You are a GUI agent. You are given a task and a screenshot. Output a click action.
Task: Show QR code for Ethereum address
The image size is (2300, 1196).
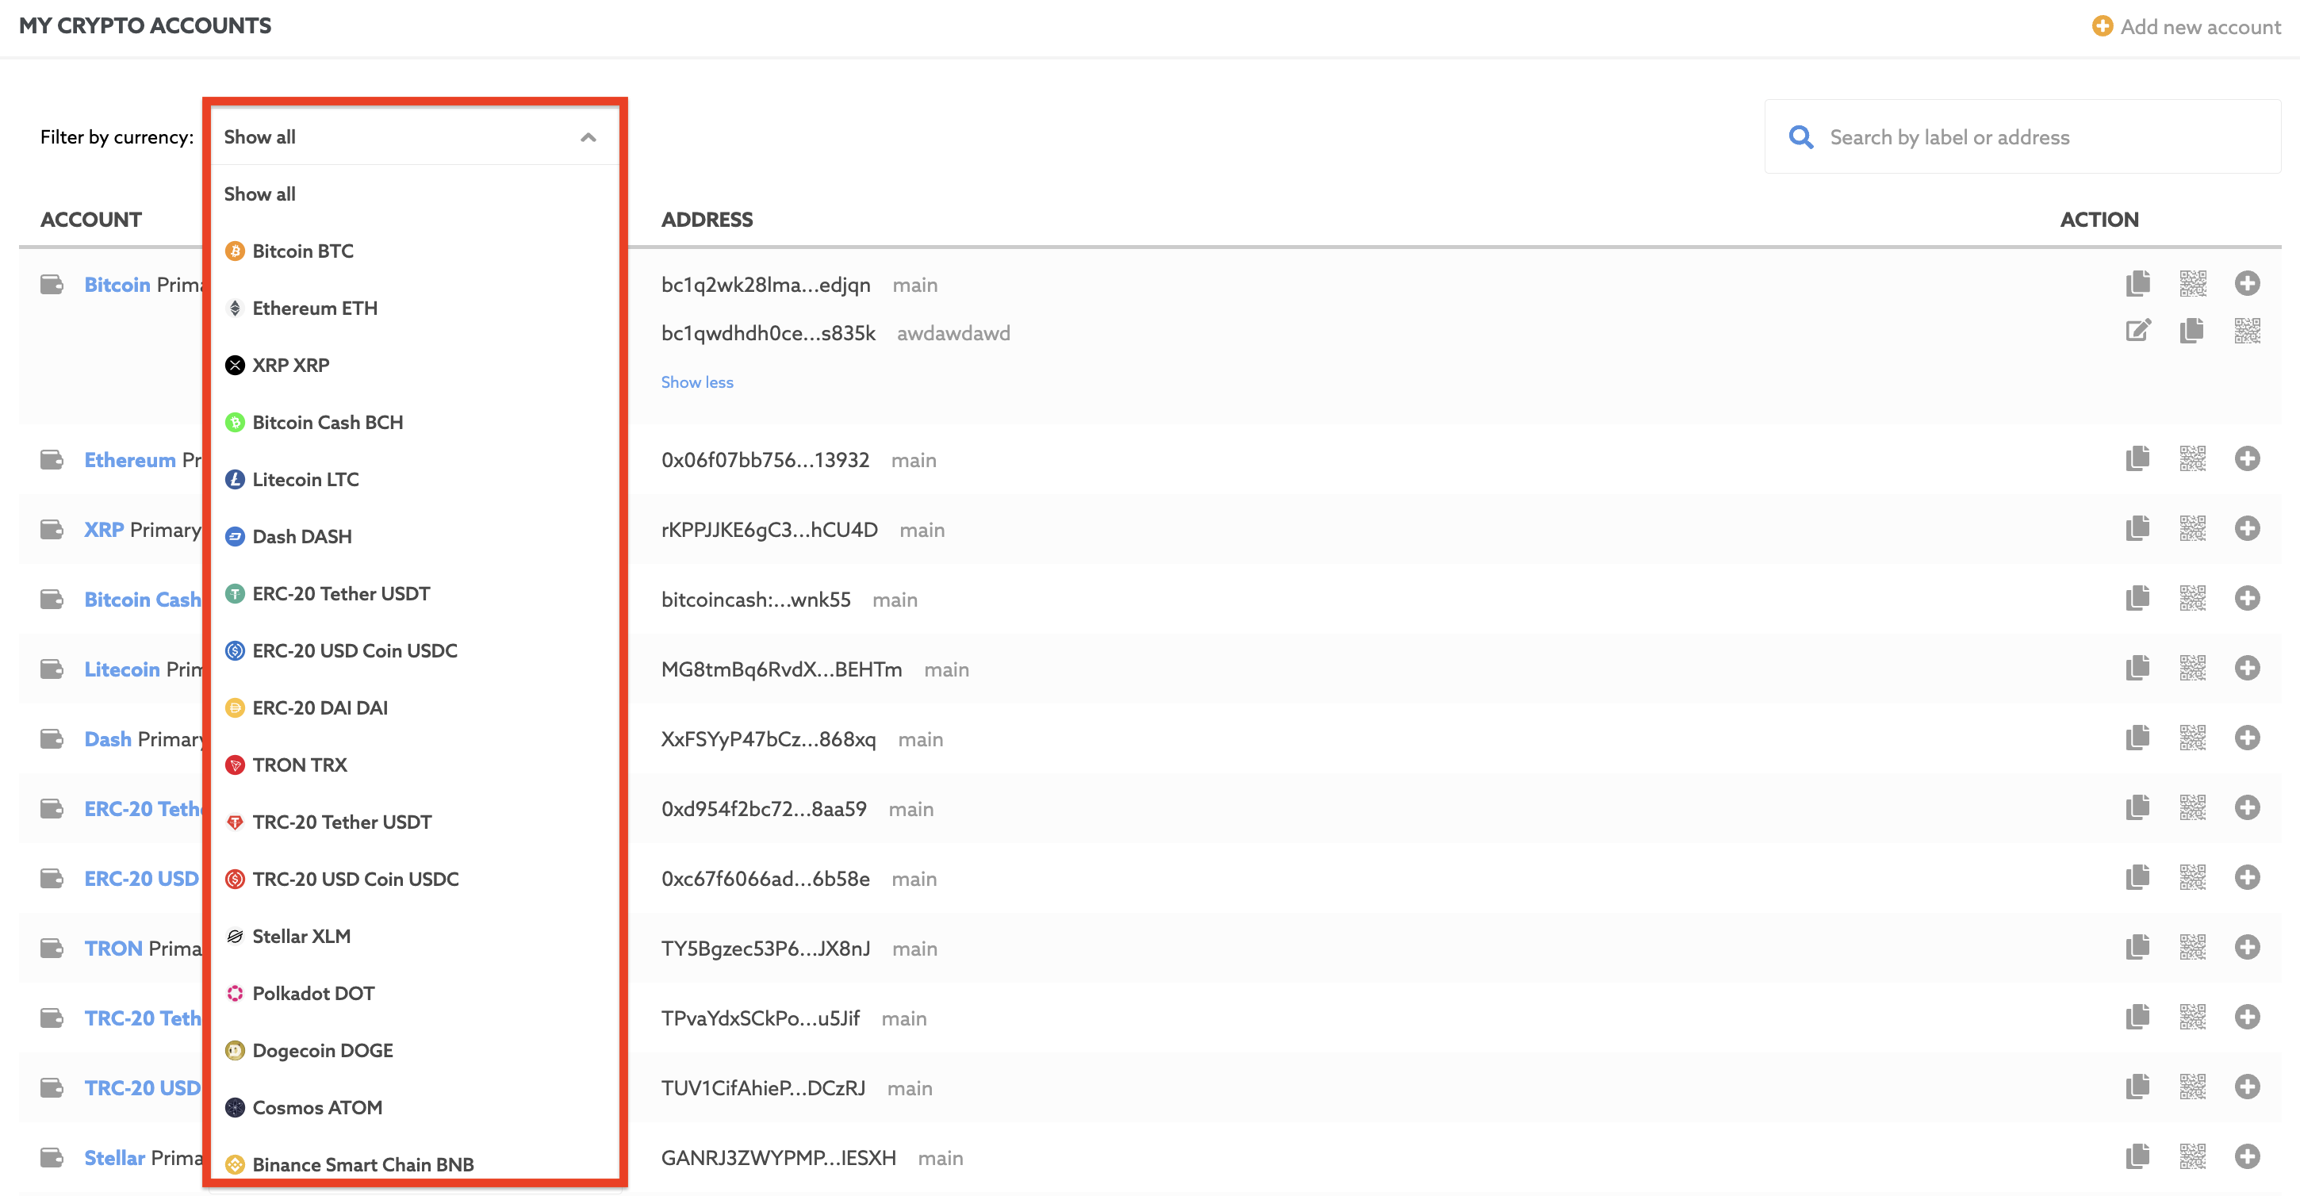tap(2193, 458)
